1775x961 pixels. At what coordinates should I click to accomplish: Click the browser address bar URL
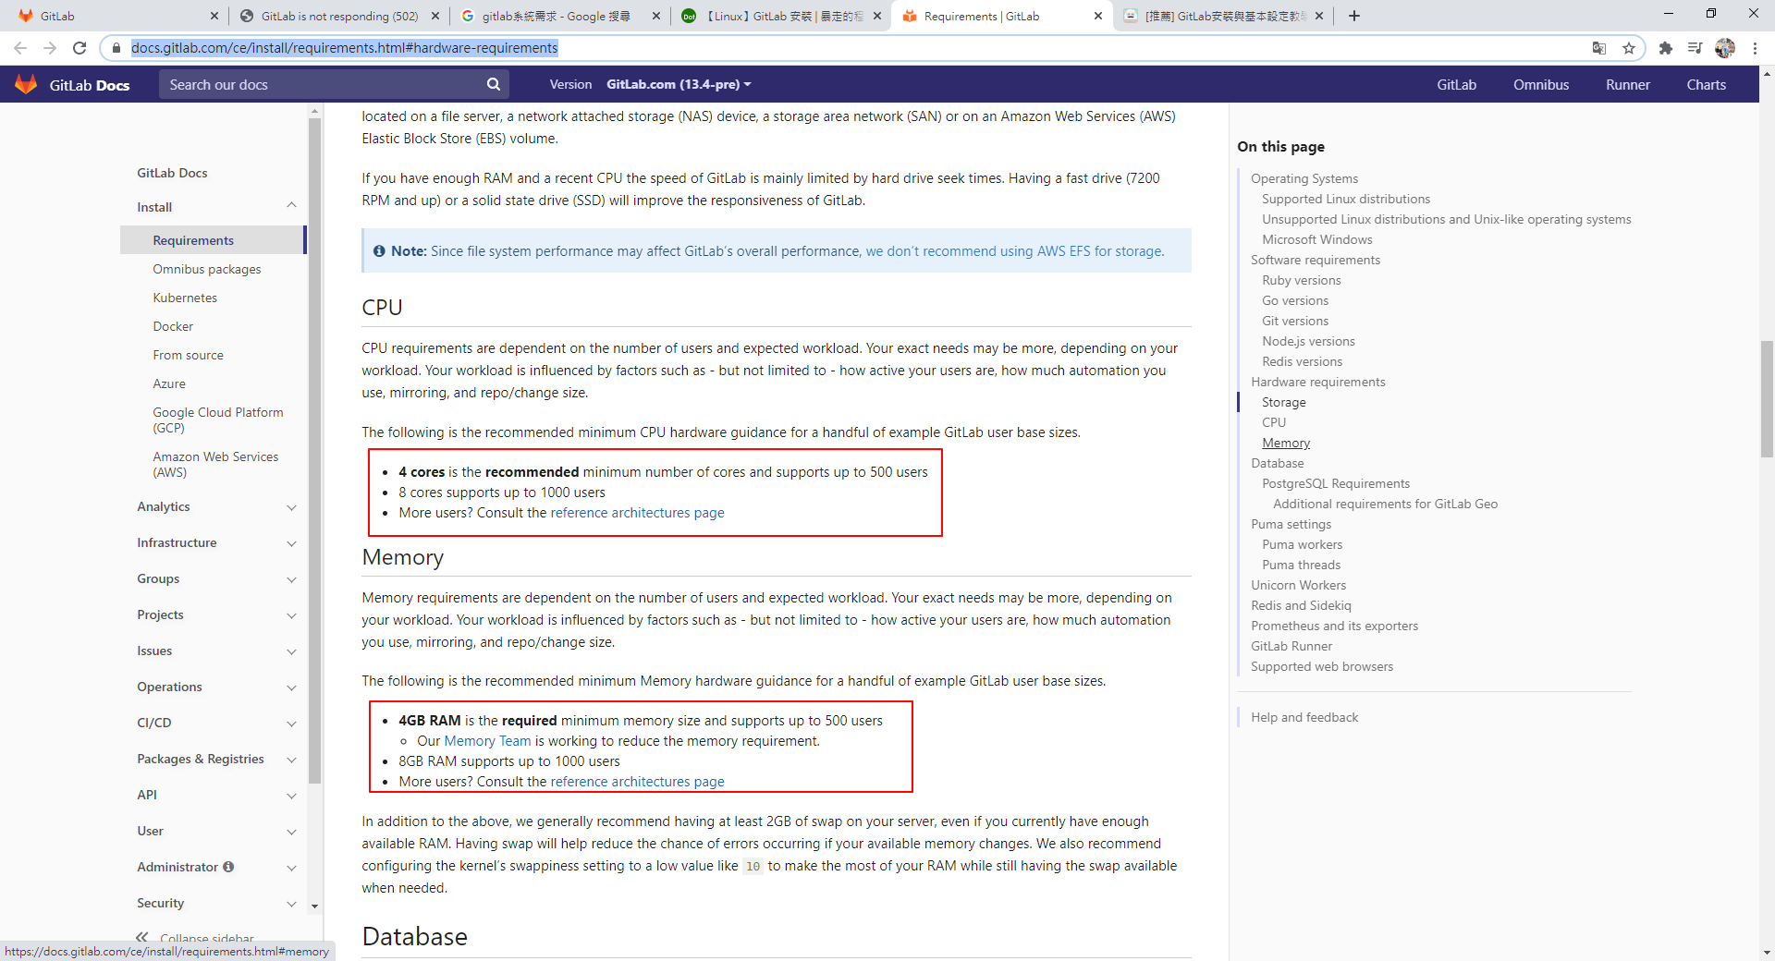pyautogui.click(x=345, y=48)
